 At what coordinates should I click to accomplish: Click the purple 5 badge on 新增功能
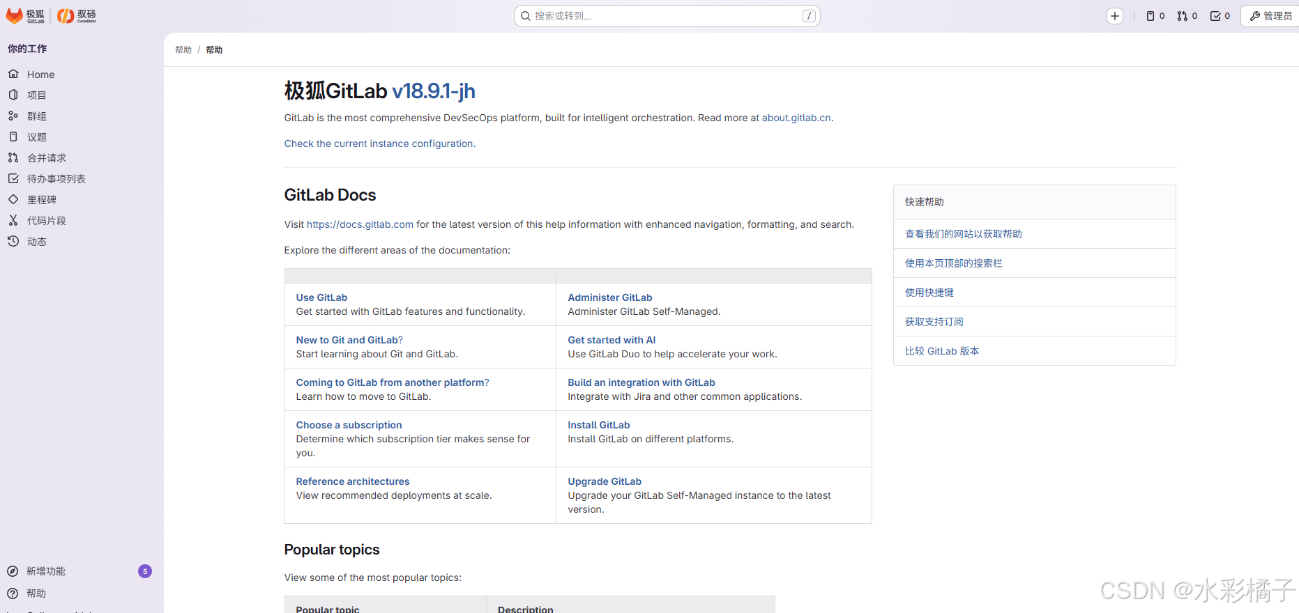[145, 571]
